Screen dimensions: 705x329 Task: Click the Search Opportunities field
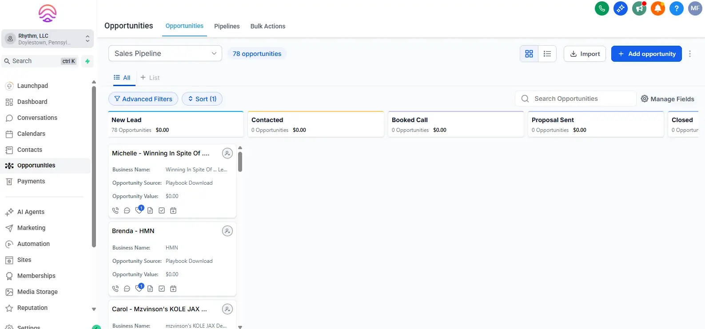tap(578, 99)
